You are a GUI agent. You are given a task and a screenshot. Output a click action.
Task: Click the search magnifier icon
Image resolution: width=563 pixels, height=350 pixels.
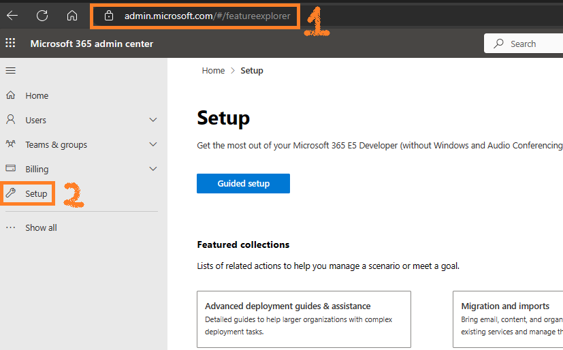498,44
